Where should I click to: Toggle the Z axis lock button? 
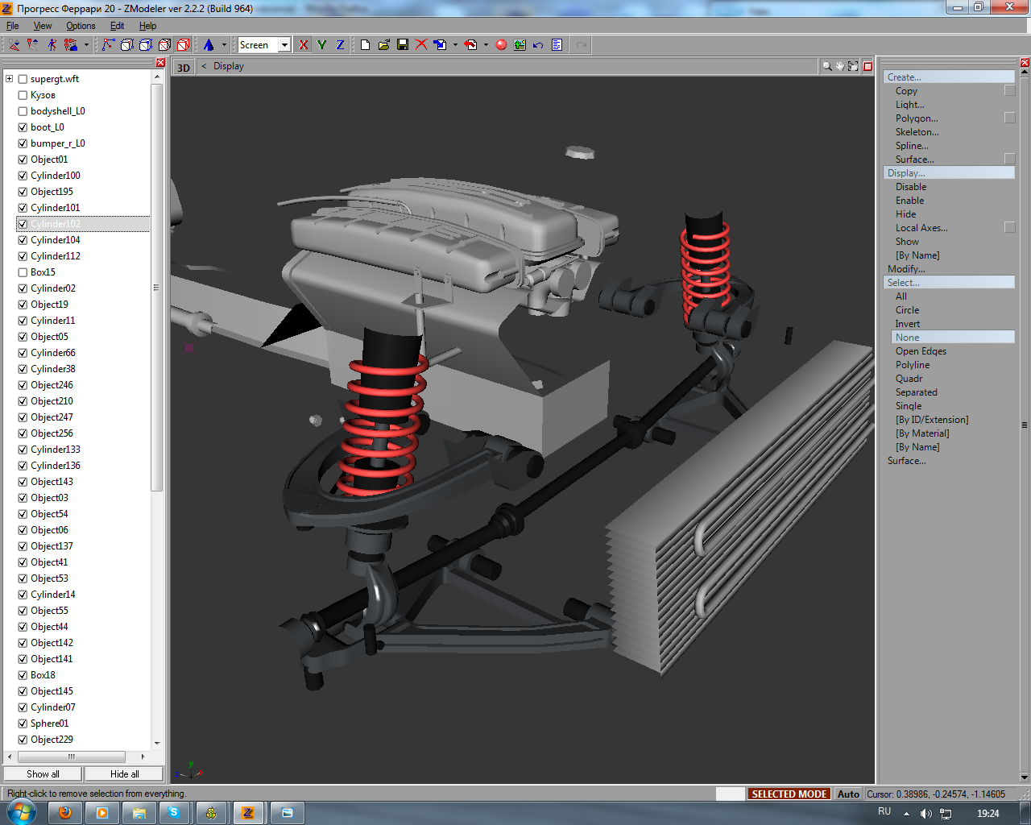[x=340, y=45]
